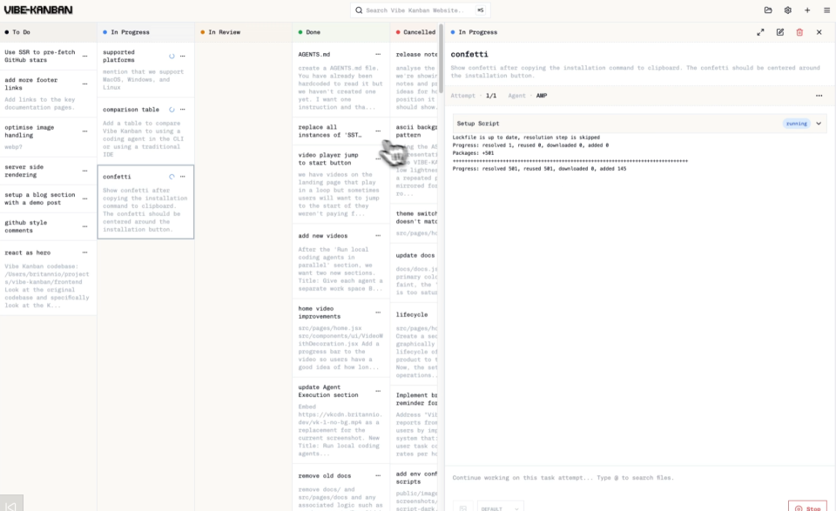Select the Done column header
The width and height of the screenshot is (836, 511).
[x=340, y=32]
